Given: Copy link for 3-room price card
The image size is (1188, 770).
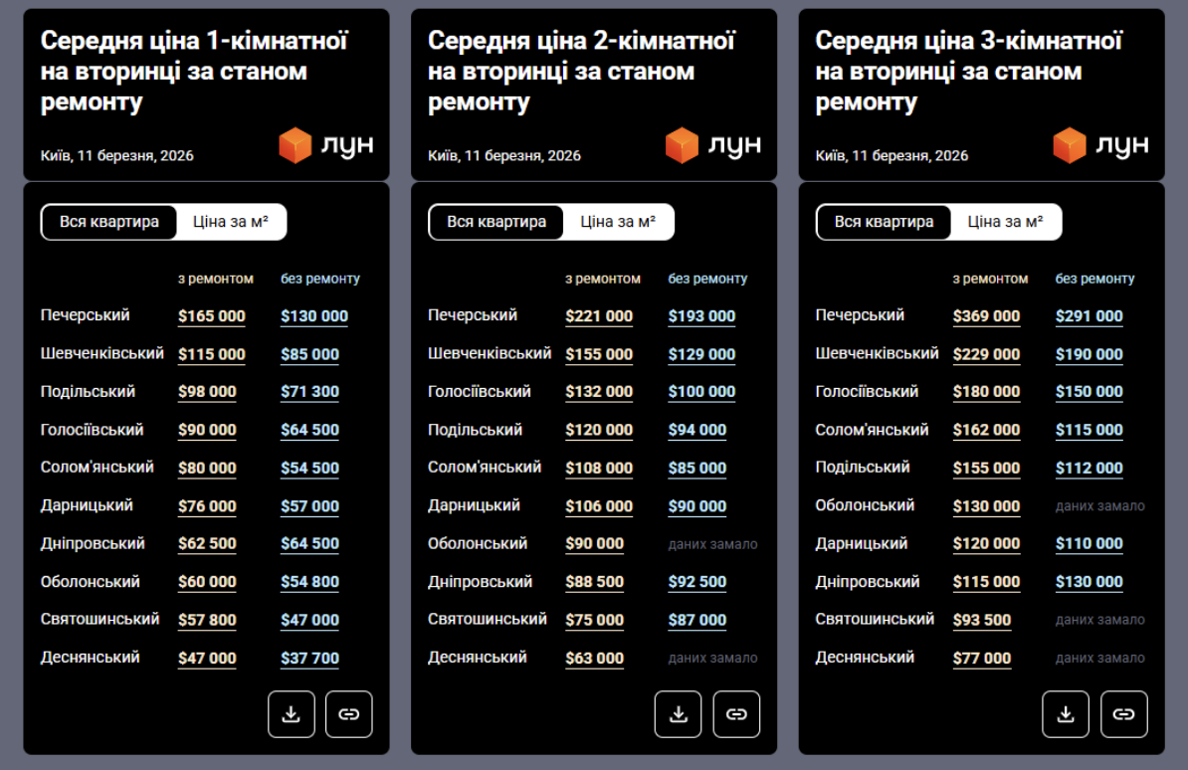Looking at the screenshot, I should point(1123,714).
